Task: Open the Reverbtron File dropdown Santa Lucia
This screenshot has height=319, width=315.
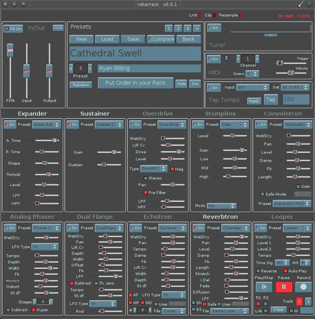Action: tap(229, 311)
